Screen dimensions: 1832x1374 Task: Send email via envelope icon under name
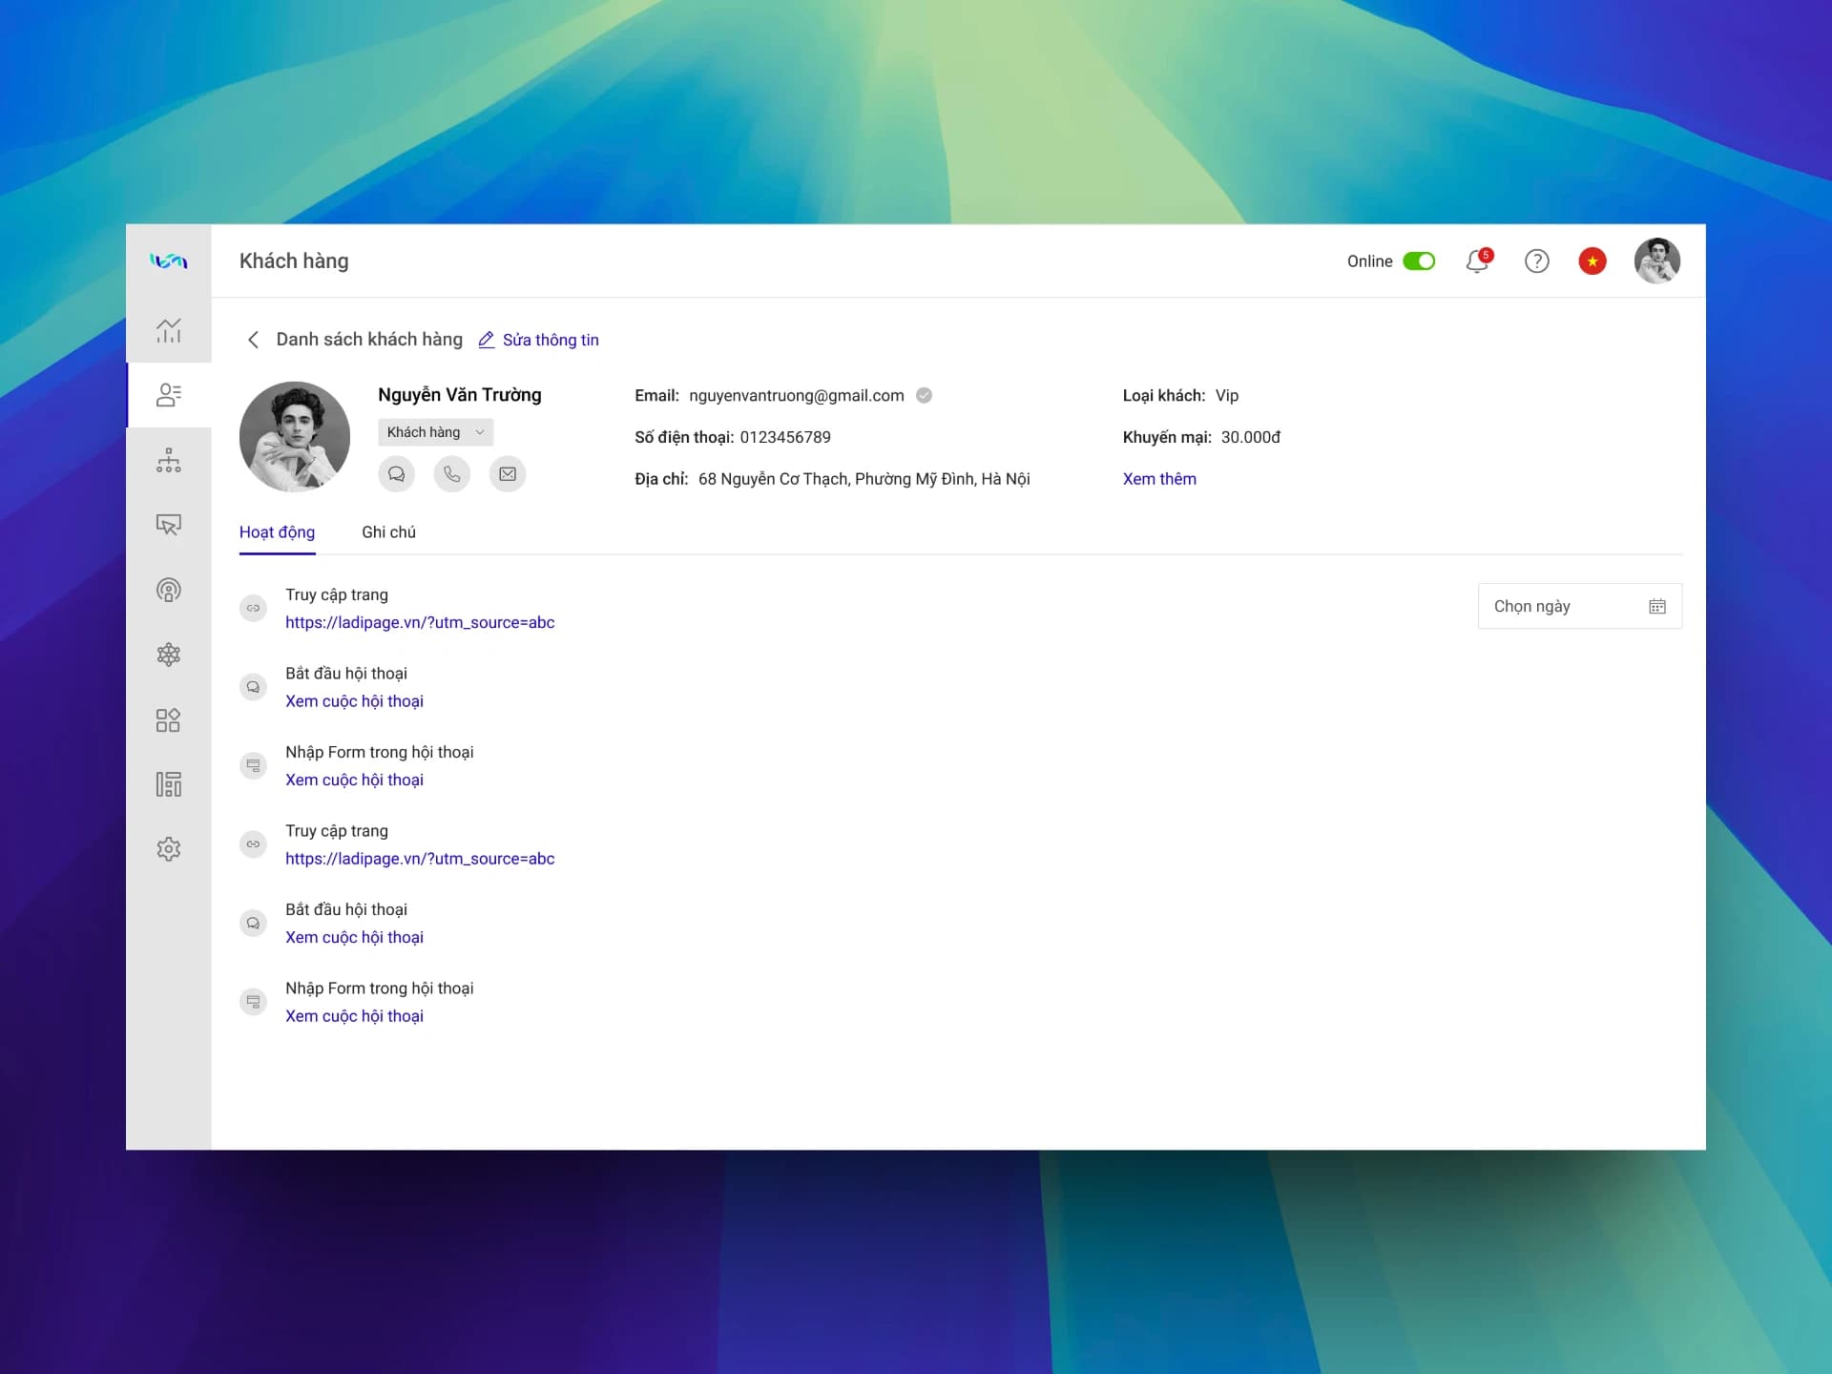(x=508, y=474)
